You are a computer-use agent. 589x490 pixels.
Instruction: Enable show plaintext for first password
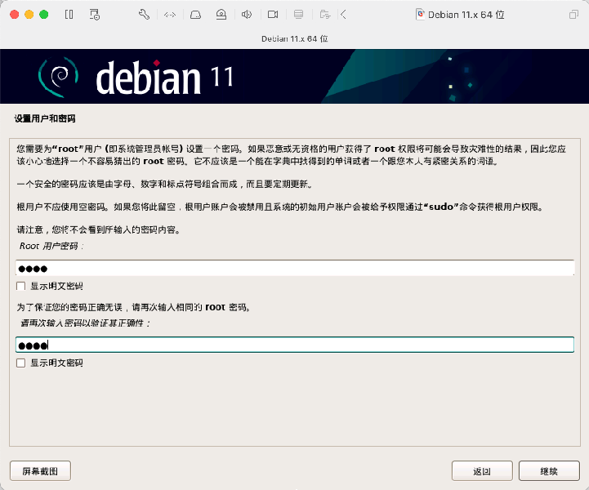(x=21, y=286)
